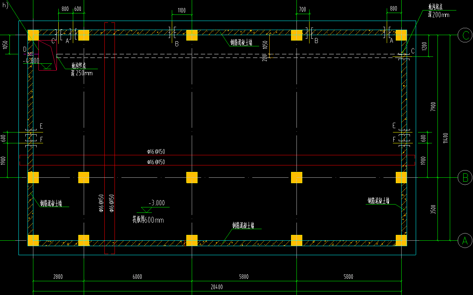Viewport: 473px width, 295px height.
Task: Click the 深250mm depth note
Action: tap(82, 73)
